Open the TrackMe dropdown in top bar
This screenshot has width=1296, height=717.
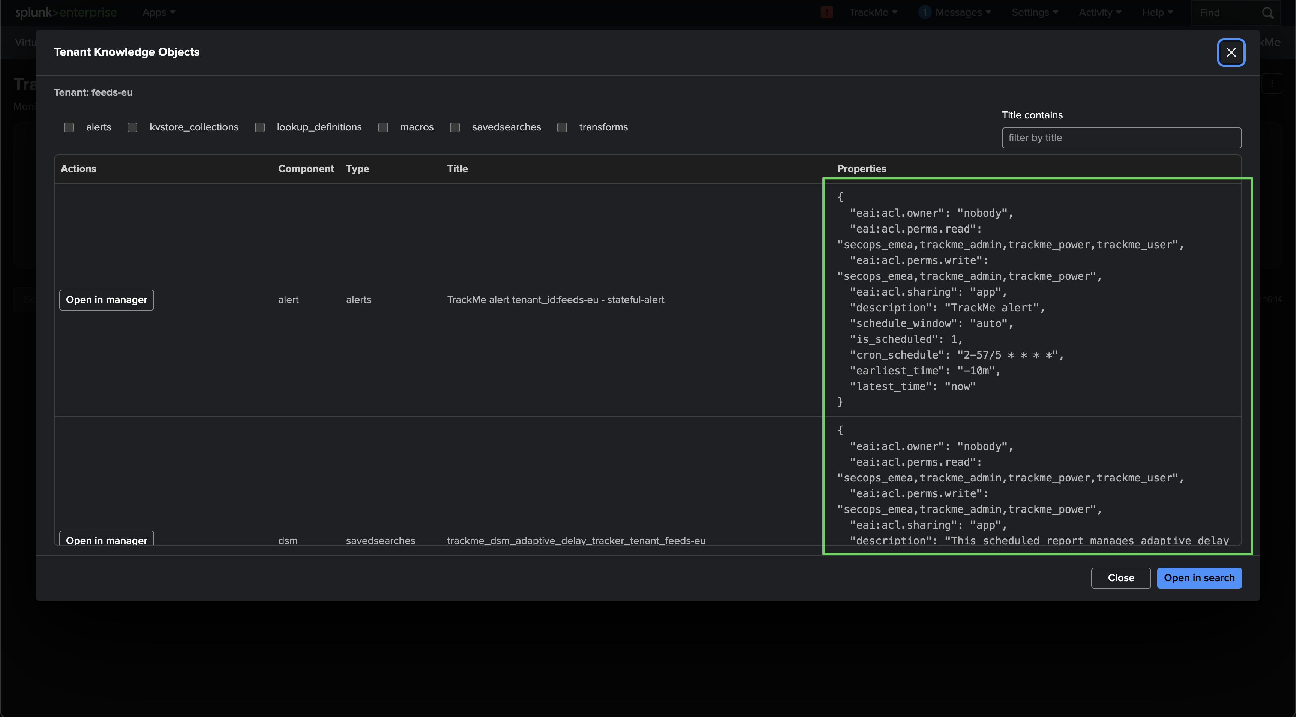[873, 13]
